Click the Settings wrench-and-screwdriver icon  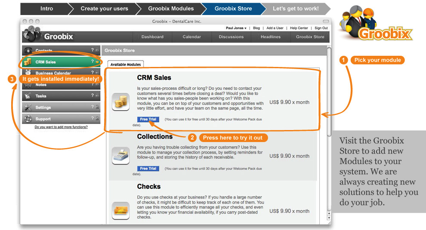tap(28, 107)
